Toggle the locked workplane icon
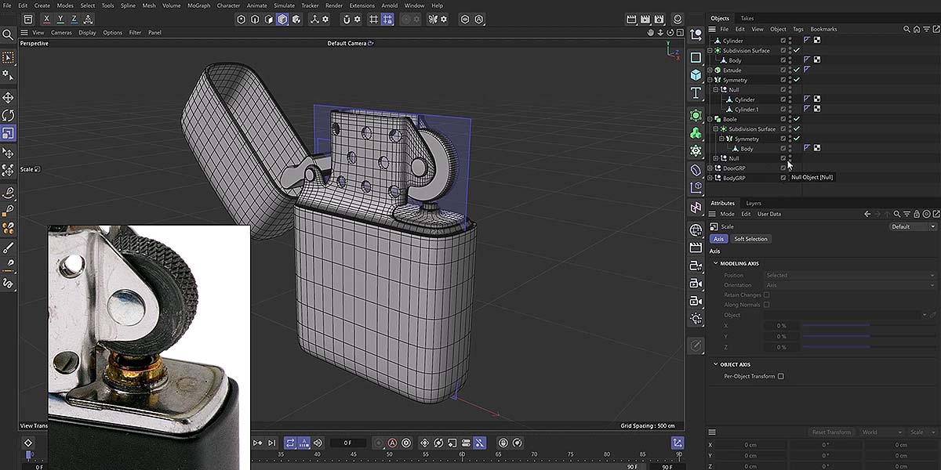 point(387,19)
